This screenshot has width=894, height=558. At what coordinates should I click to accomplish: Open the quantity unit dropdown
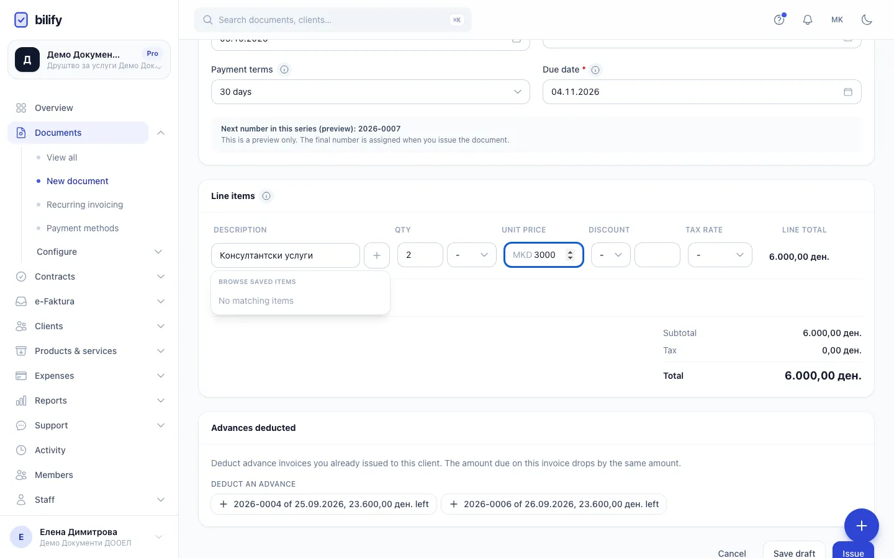point(472,255)
